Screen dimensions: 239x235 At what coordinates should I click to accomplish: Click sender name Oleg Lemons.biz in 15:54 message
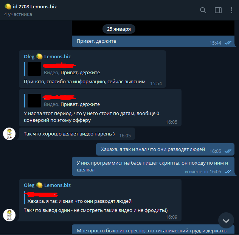point(47,57)
